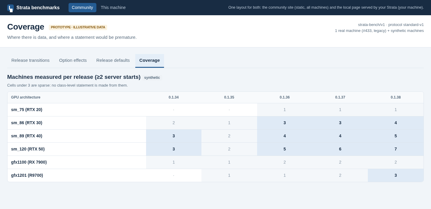The height and width of the screenshot is (209, 431).
Task: Select the sm_86 (RTX 30) row label
Action: coord(27,123)
